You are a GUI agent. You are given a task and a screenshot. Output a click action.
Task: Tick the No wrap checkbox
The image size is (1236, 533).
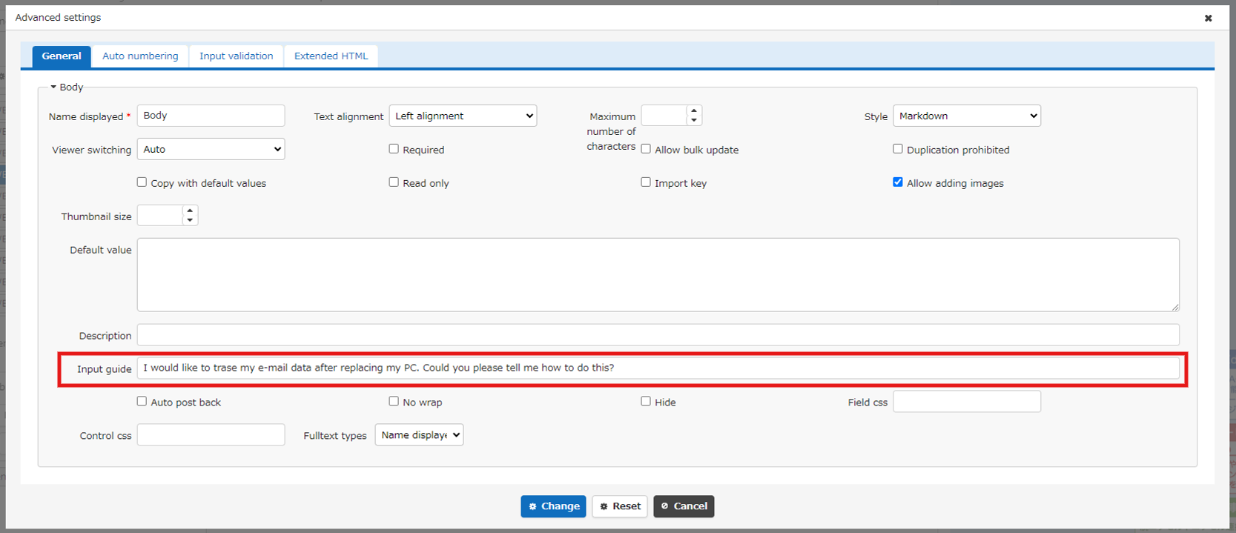[x=394, y=401]
